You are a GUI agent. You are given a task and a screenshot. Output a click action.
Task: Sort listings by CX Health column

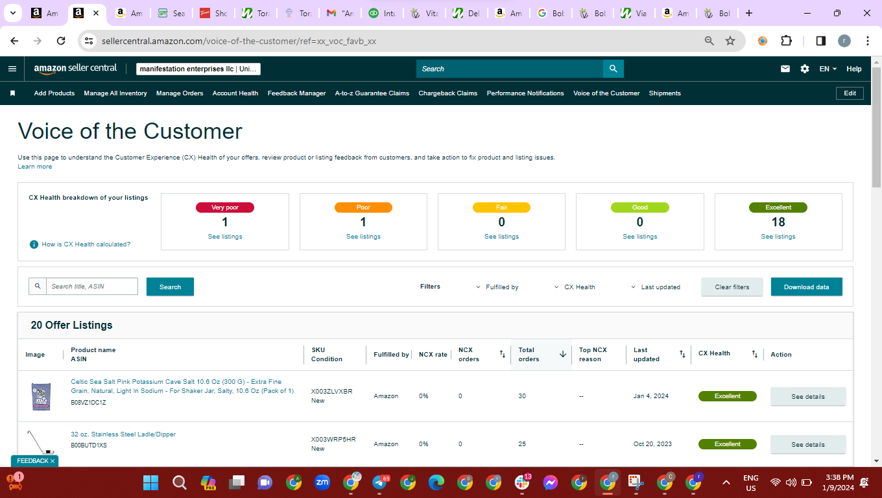(x=754, y=354)
